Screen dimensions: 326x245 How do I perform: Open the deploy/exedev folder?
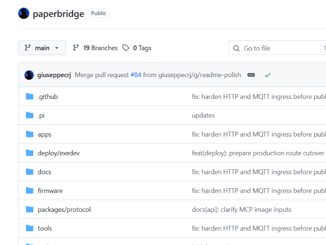tap(58, 153)
